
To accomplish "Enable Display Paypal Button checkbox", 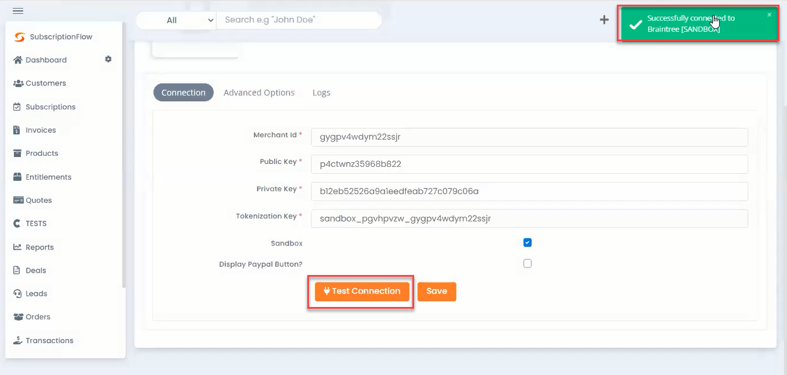I will (527, 263).
